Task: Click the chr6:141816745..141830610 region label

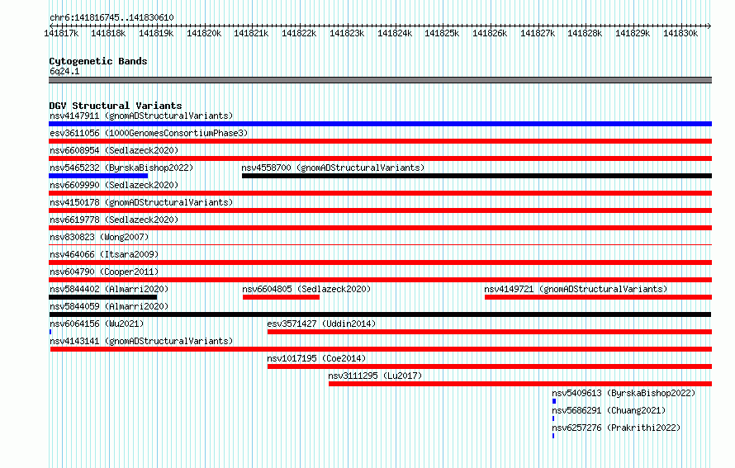Action: [x=111, y=17]
